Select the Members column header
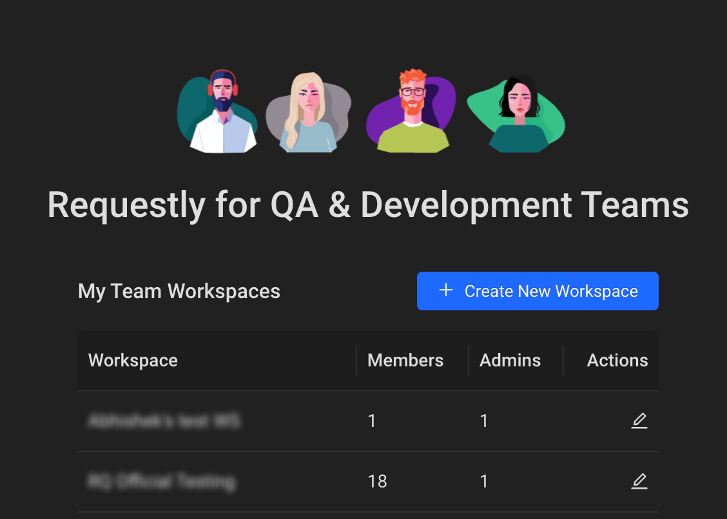 tap(405, 360)
